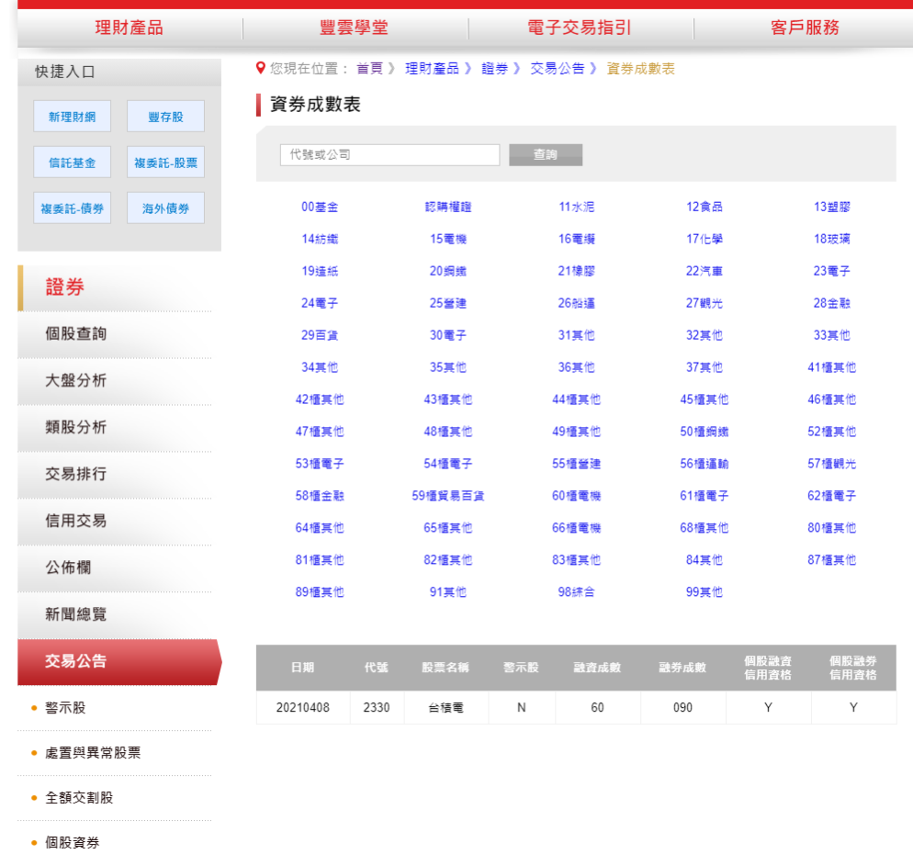Click the 信託基金 shortcut button

point(72,162)
